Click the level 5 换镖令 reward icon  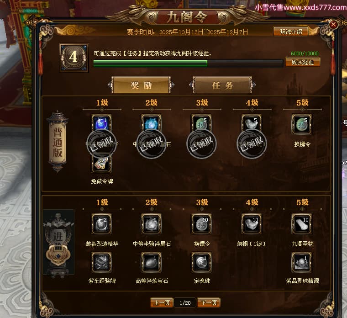click(302, 124)
